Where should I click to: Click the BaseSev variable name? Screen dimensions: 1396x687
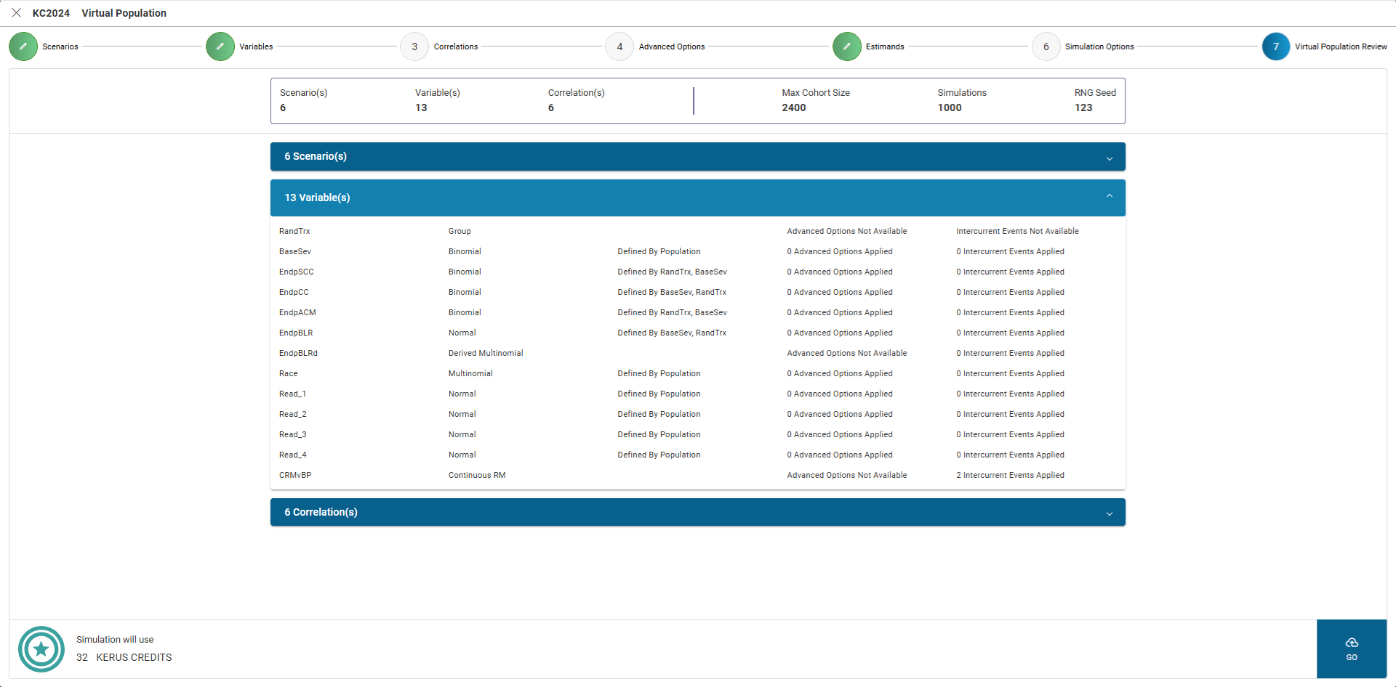[295, 251]
